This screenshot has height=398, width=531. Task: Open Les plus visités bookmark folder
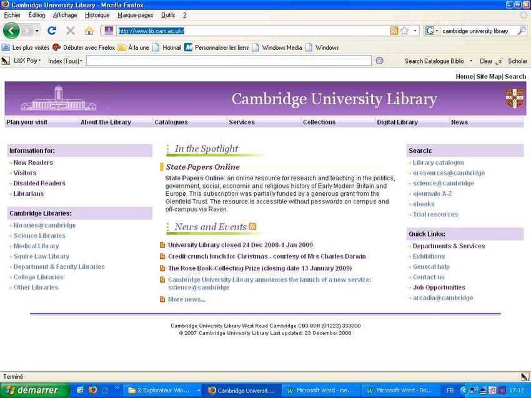pos(26,47)
